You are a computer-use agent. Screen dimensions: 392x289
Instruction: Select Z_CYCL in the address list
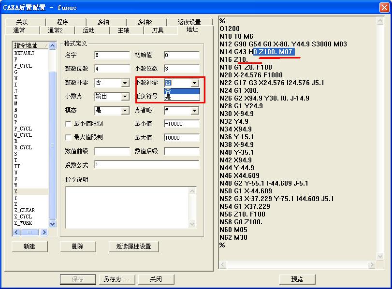click(23, 217)
